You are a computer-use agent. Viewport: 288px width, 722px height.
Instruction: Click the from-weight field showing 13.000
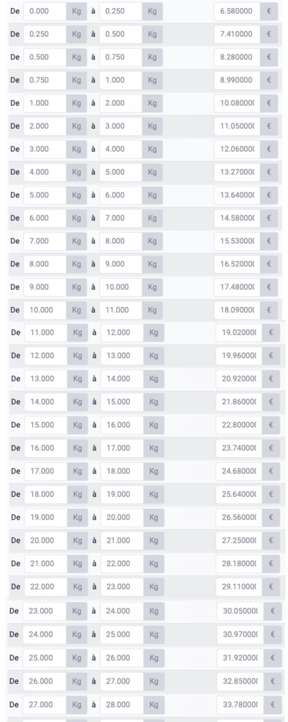[x=46, y=379]
